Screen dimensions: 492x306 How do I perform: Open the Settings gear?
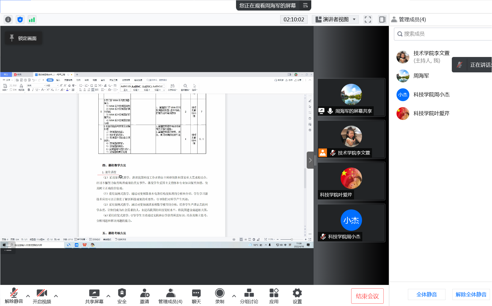click(297, 296)
